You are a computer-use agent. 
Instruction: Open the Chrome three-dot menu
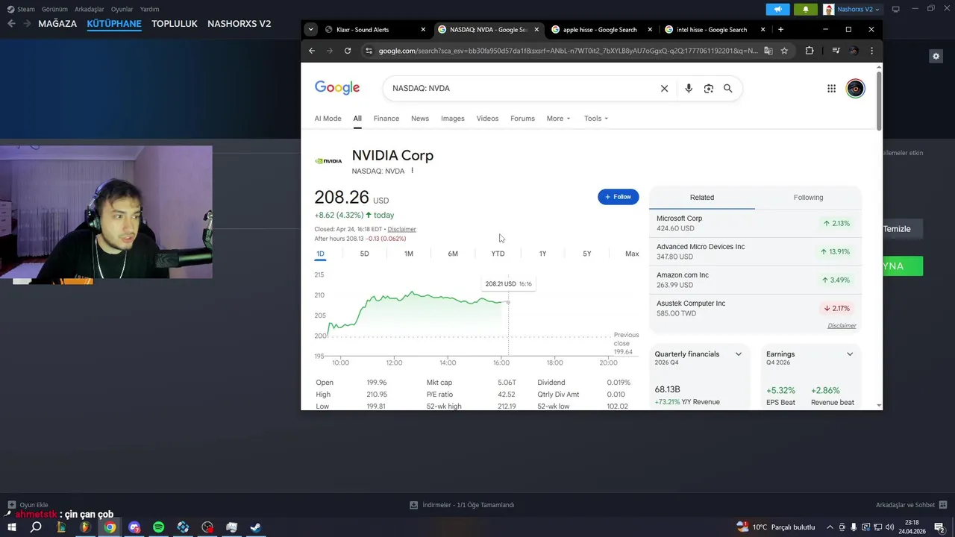(871, 51)
